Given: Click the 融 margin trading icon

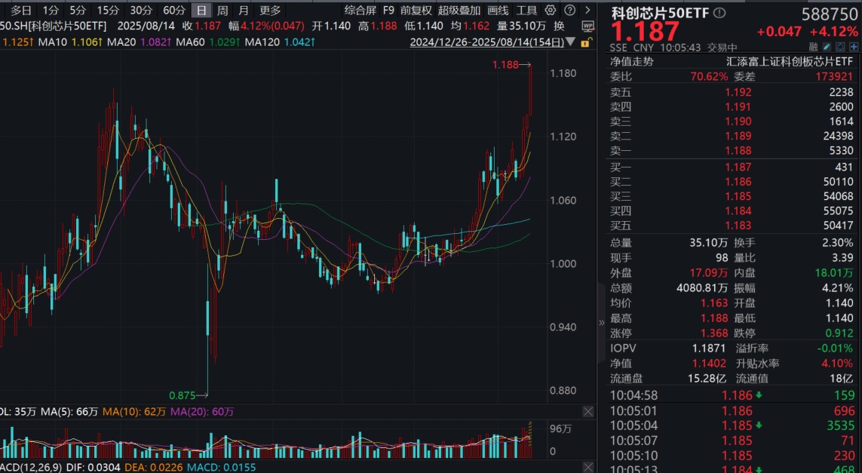Looking at the screenshot, I should click(814, 47).
